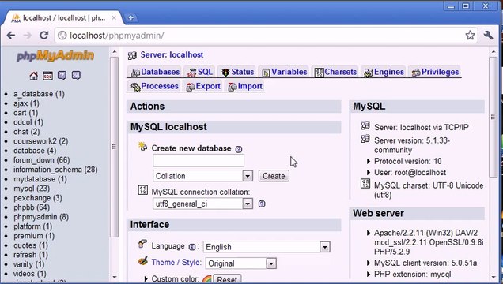The width and height of the screenshot is (503, 284).
Task: Bookmark page with star icon
Action: pos(470,35)
